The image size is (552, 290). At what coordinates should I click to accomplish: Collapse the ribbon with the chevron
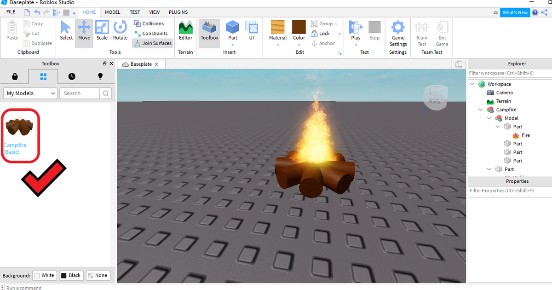tap(495, 13)
